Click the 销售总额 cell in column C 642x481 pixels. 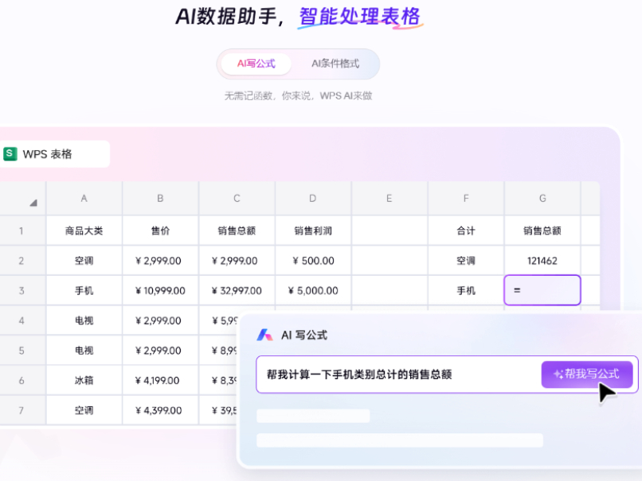coord(237,231)
